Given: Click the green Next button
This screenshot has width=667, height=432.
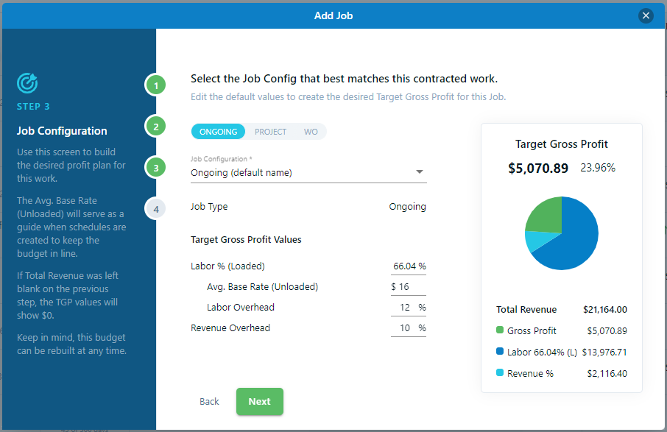Looking at the screenshot, I should click(259, 401).
